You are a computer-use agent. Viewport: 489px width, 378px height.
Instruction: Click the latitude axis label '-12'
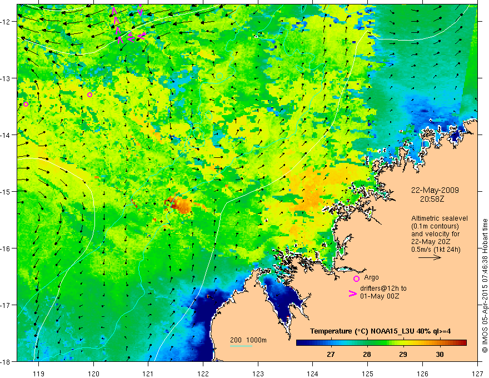[x=6, y=22]
